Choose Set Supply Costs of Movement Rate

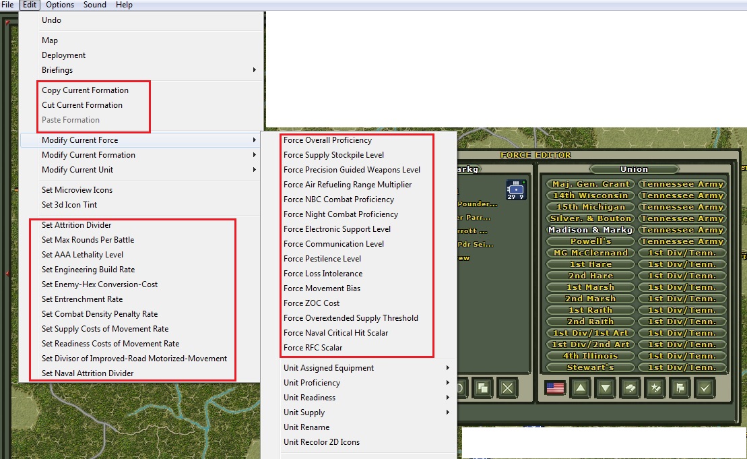[105, 328]
